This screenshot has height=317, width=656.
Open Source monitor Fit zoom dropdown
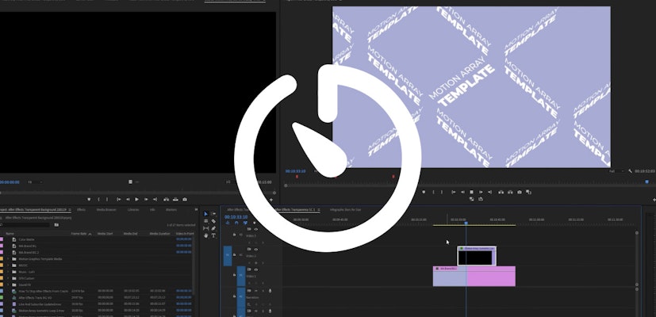click(34, 182)
